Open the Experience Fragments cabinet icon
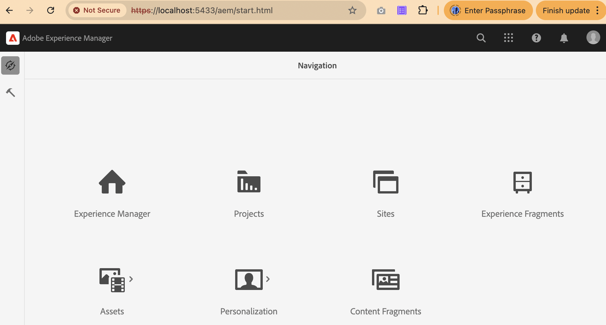 click(522, 182)
